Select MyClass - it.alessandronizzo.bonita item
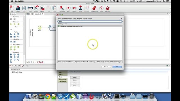Image resolution: width=180 pixels, height=101 pixels. tap(90, 26)
